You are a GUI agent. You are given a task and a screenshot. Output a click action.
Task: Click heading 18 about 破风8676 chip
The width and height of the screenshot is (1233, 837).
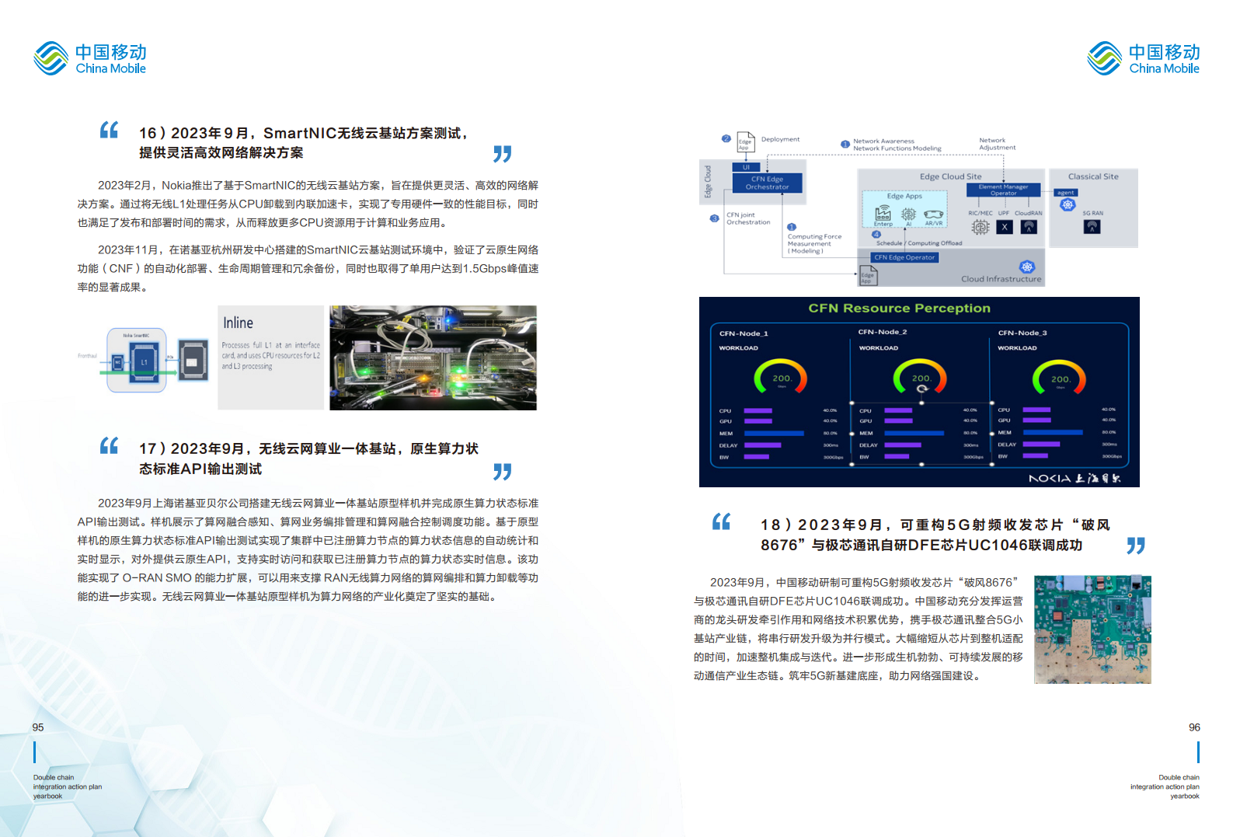pyautogui.click(x=935, y=535)
